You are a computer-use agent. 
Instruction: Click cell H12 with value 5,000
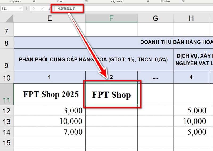tap(191, 110)
